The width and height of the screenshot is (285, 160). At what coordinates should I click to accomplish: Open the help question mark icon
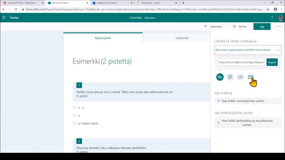[x=272, y=18]
